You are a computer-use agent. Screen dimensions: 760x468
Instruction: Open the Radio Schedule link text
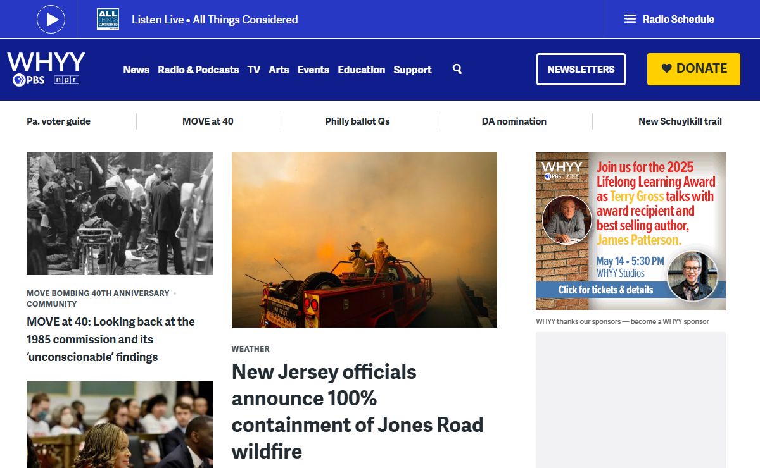[x=678, y=19]
